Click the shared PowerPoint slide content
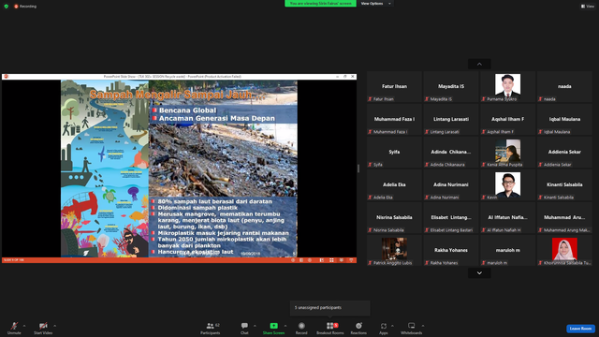Viewport: 599px width, 337px height. tap(179, 168)
